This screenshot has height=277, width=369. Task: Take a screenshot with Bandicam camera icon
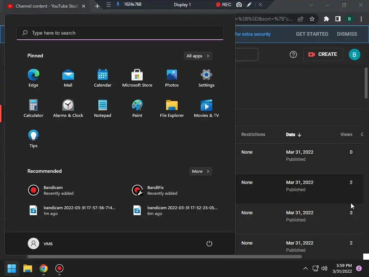tap(239, 4)
